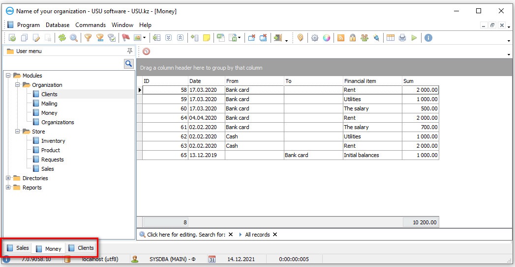Screen dimensions: 515x267
Task: Click the green Refresh arrows icon
Action: [62, 38]
